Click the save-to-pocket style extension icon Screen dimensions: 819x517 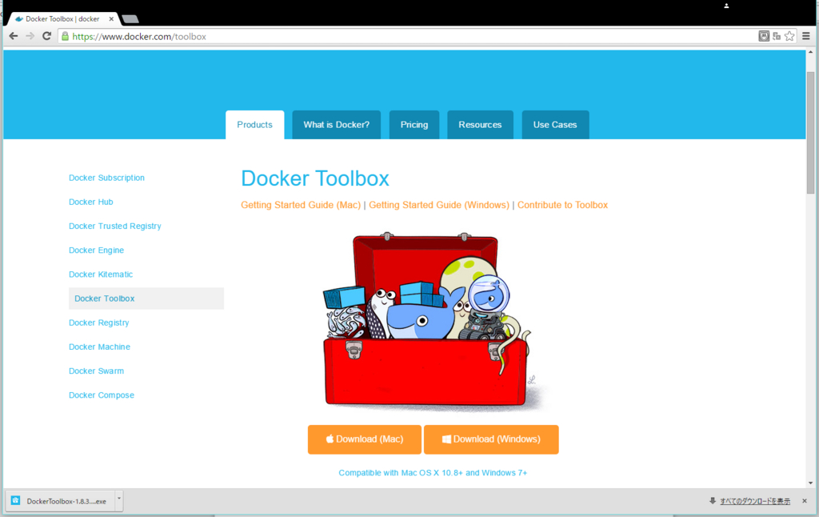tap(764, 36)
